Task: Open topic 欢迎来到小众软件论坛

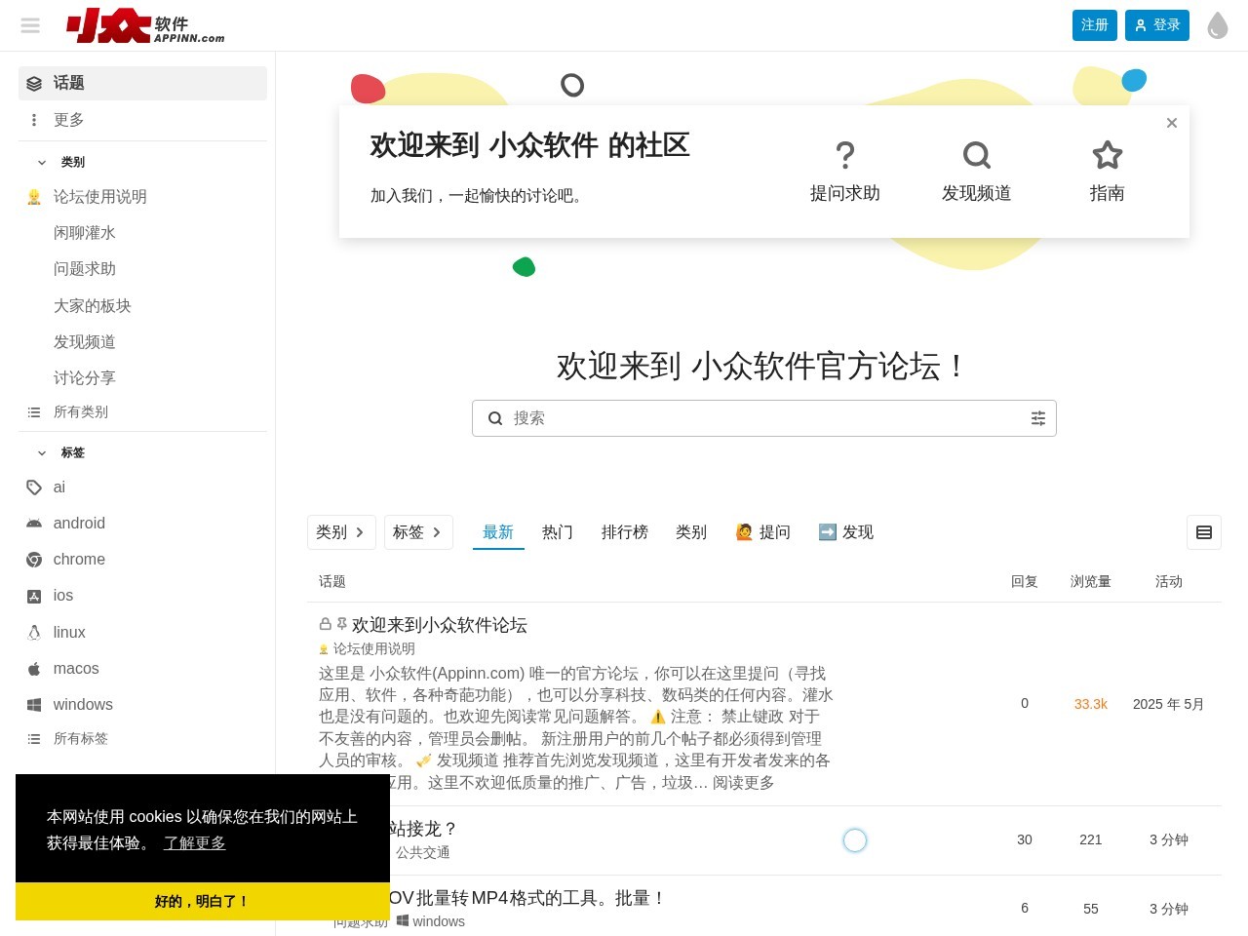Action: pos(440,625)
